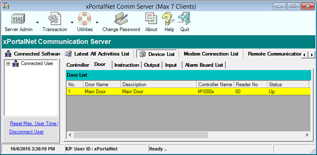Screen dimensions: 317x155
Task: Click the door list horizontal scrollbar thumb
Action: [141, 135]
